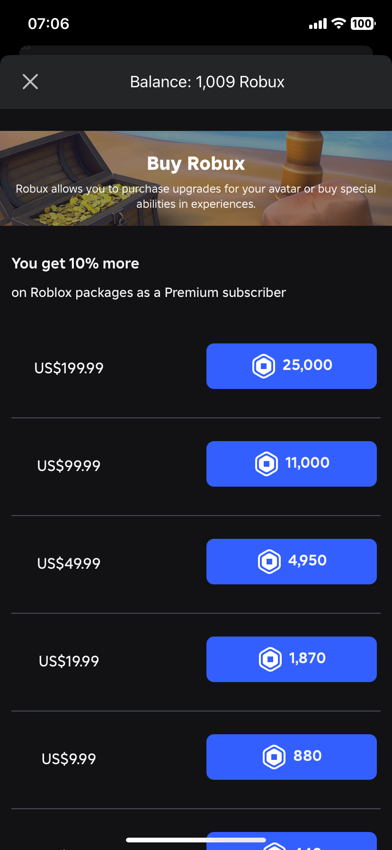
Task: Tap Robux icon on 11,000 button
Action: tap(267, 464)
